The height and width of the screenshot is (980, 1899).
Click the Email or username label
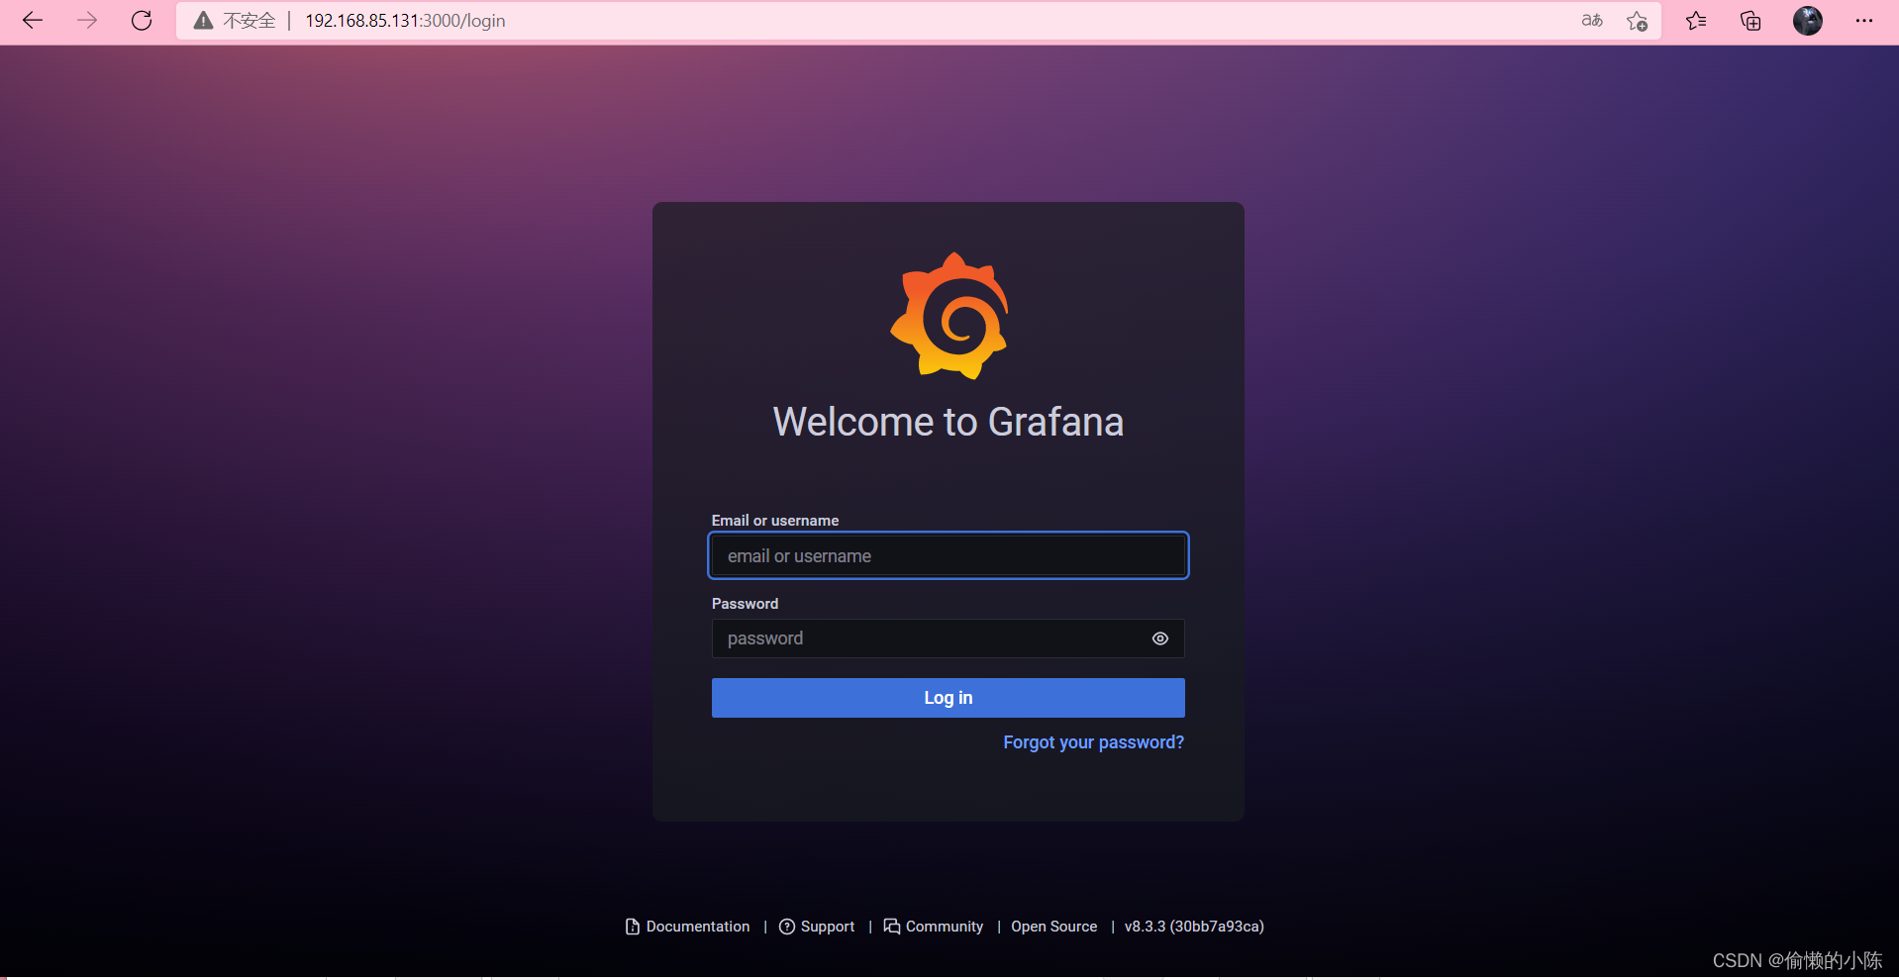[x=775, y=521]
